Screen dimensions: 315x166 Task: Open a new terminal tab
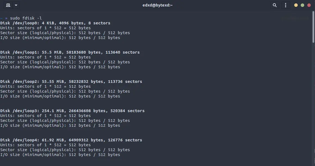coord(8,5)
